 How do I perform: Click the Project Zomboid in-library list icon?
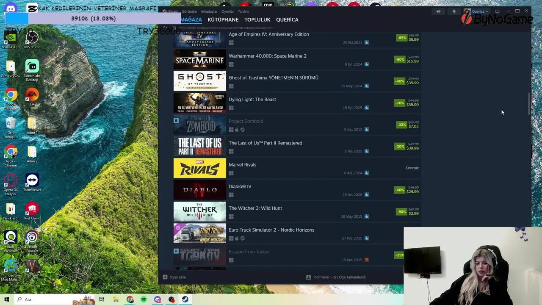(x=176, y=120)
